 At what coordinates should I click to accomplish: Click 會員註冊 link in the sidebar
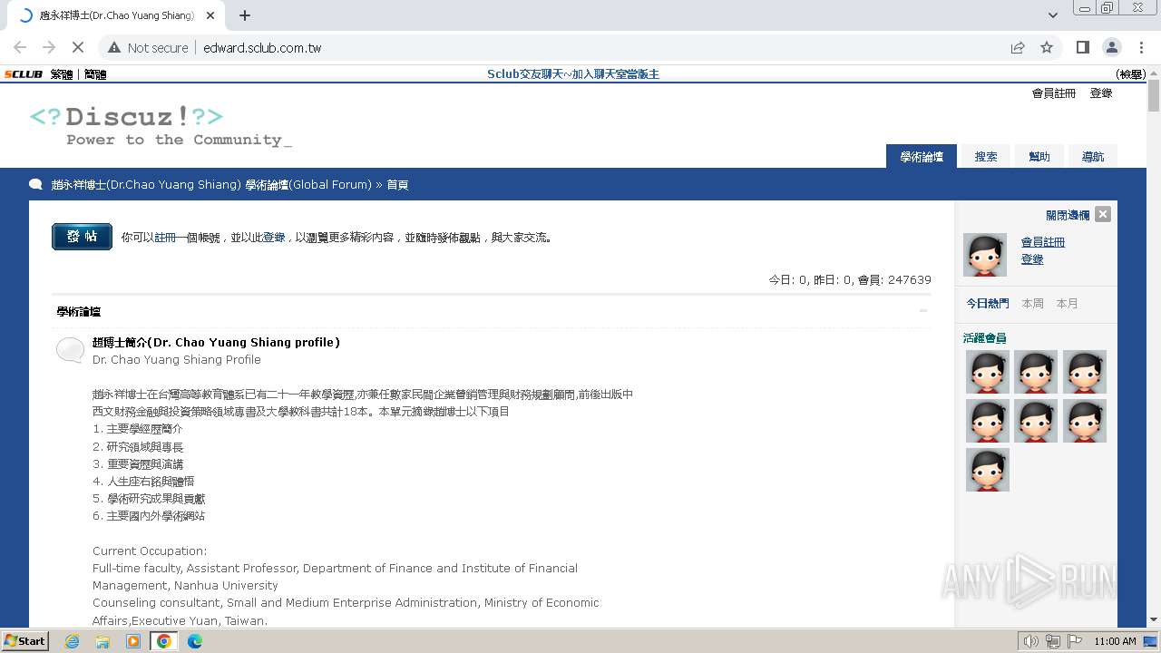pyautogui.click(x=1043, y=242)
